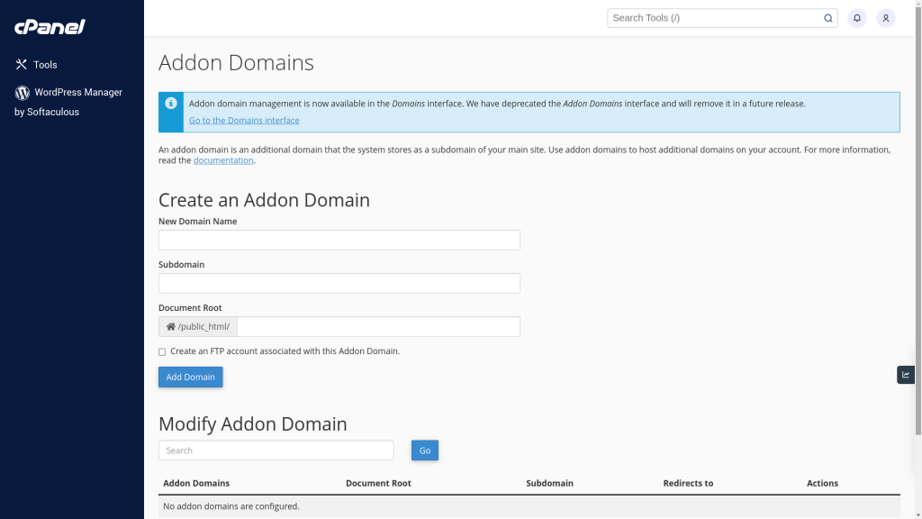Click into the New Domain Name field

tap(339, 240)
